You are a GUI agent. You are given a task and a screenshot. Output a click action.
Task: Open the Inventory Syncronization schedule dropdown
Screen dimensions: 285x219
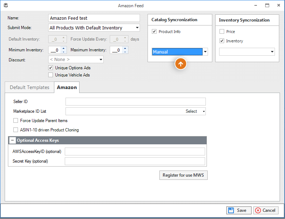click(272, 52)
